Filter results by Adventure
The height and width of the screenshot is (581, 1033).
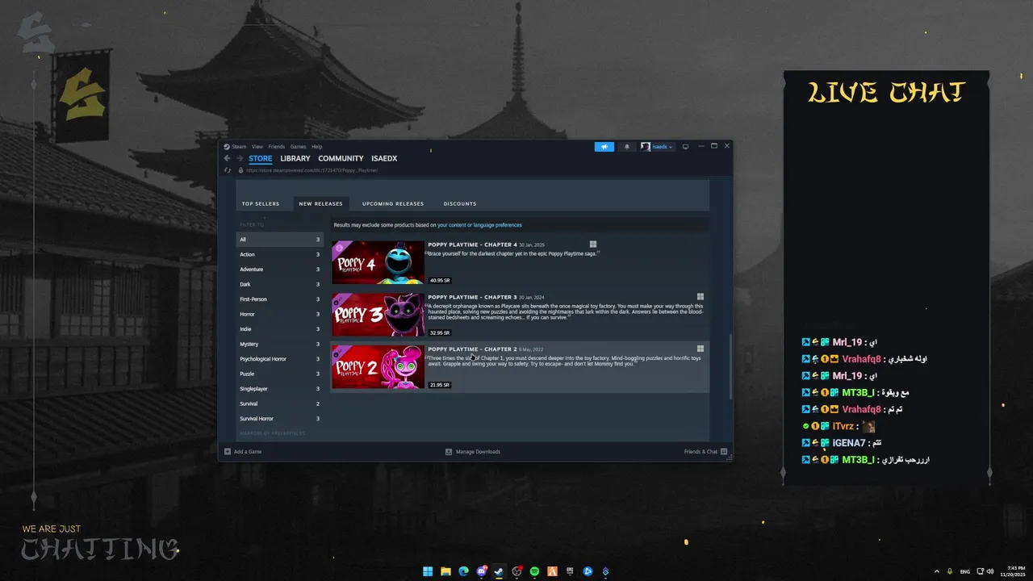tap(280, 270)
